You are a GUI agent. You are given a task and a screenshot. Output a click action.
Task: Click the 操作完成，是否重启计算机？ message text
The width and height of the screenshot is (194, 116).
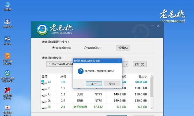(100, 71)
